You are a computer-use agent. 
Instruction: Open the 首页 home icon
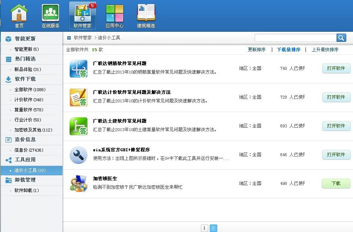19,16
